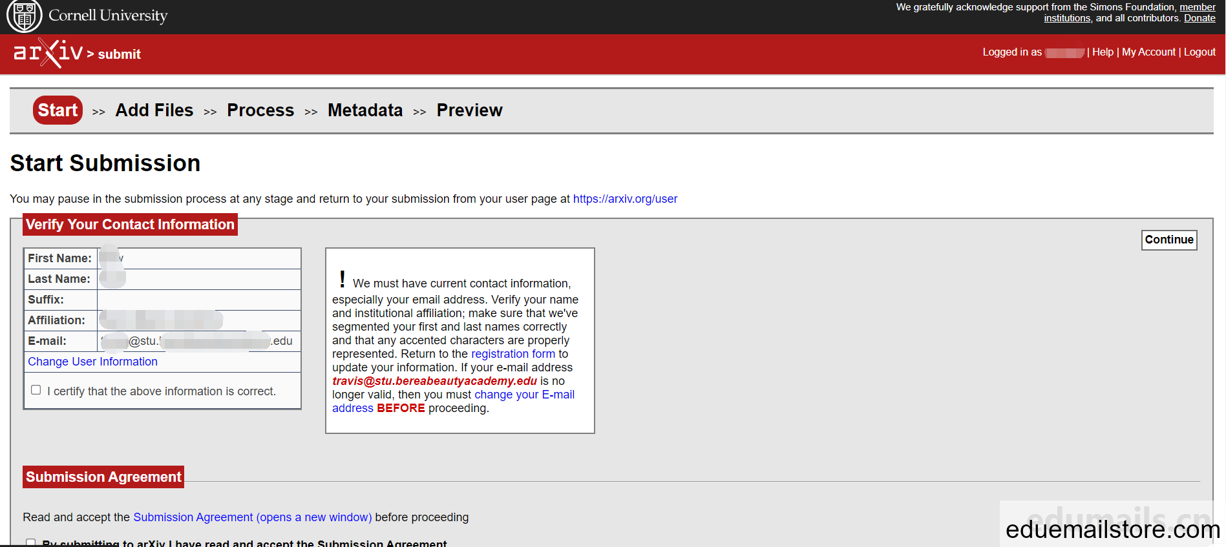
Task: Click the Verify Your Contact Information heading
Action: pyautogui.click(x=130, y=224)
